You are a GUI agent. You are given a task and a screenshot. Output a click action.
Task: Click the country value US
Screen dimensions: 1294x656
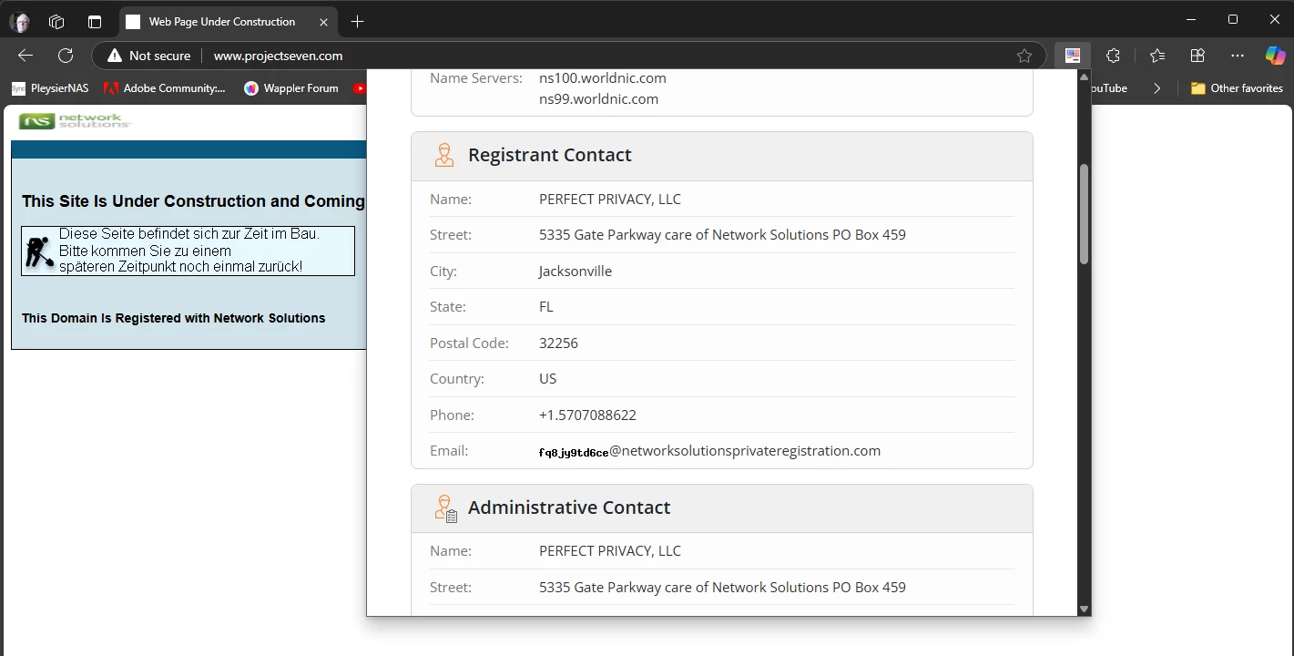547,379
